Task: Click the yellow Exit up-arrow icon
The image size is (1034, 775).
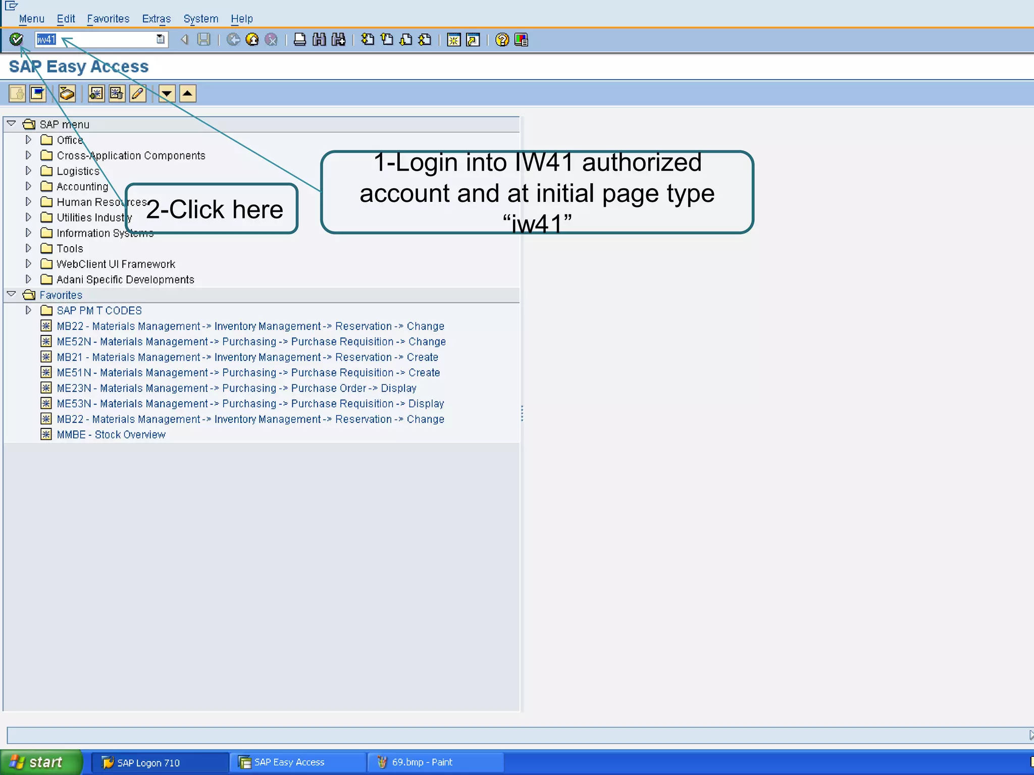Action: click(x=252, y=39)
